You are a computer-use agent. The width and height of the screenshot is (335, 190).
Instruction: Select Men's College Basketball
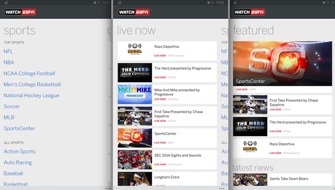pos(32,84)
